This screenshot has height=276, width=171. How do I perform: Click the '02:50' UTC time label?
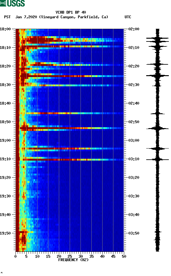tap(134, 122)
